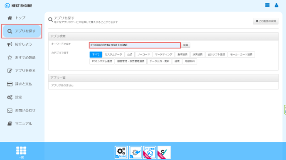Click the NEXT ENGINE logo
This screenshot has height=160, width=286.
click(18, 6)
